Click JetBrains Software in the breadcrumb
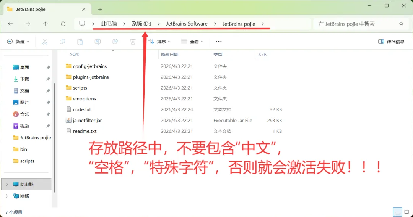The image size is (413, 217). point(187,24)
